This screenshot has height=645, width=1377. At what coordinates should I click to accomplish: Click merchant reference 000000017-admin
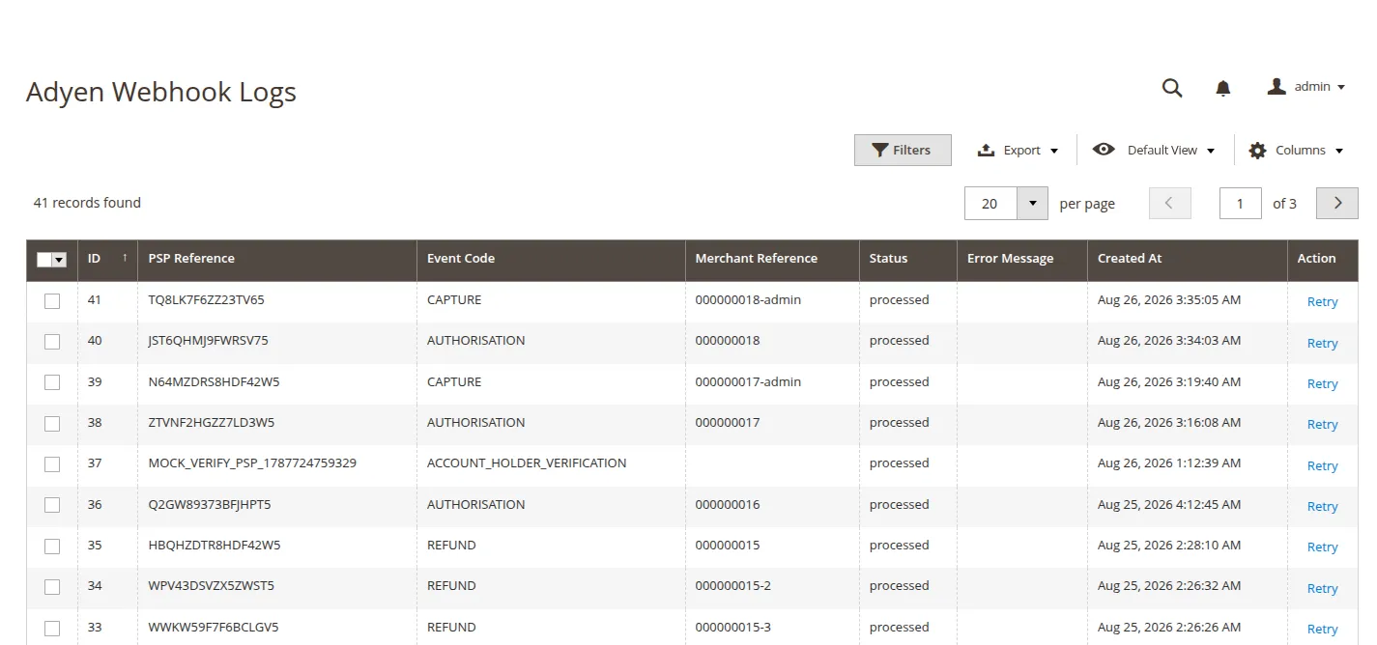coord(748,381)
